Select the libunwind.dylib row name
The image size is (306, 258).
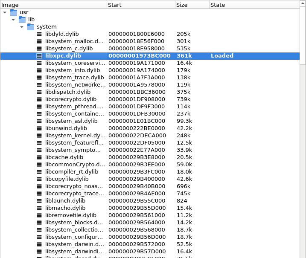pyautogui.click(x=66, y=128)
